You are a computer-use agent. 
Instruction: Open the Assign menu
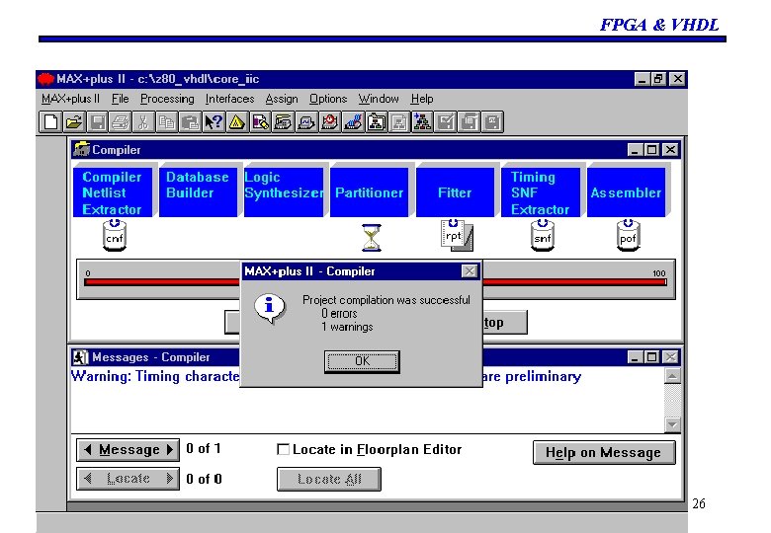coord(282,99)
